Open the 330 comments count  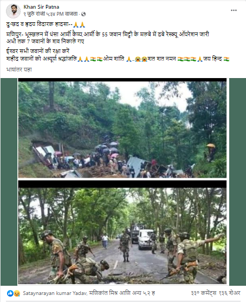[x=204, y=293]
